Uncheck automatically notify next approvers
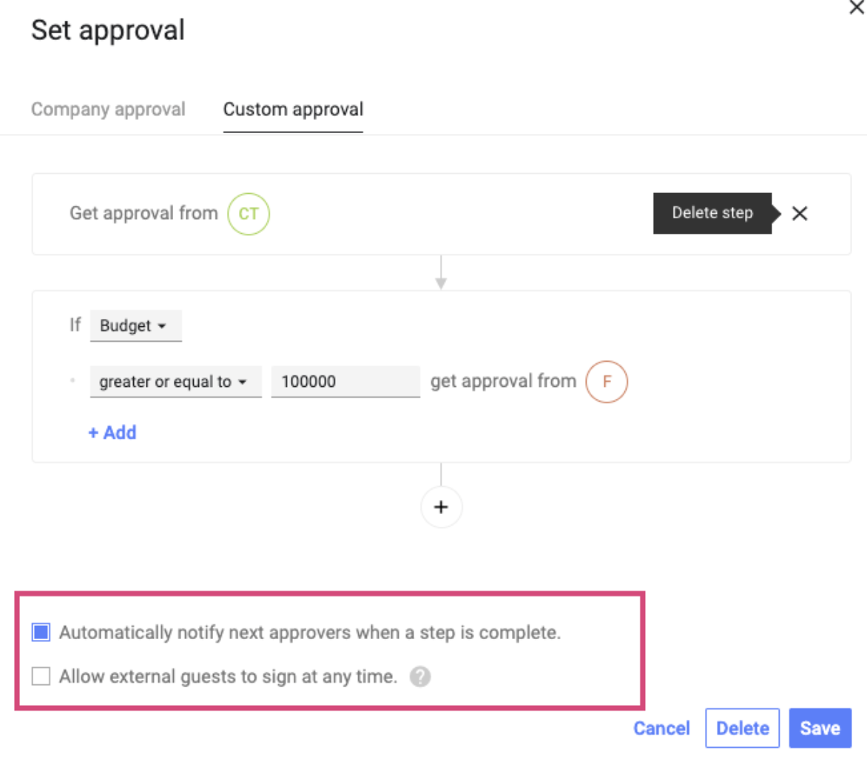The height and width of the screenshot is (759, 867). pyautogui.click(x=41, y=632)
